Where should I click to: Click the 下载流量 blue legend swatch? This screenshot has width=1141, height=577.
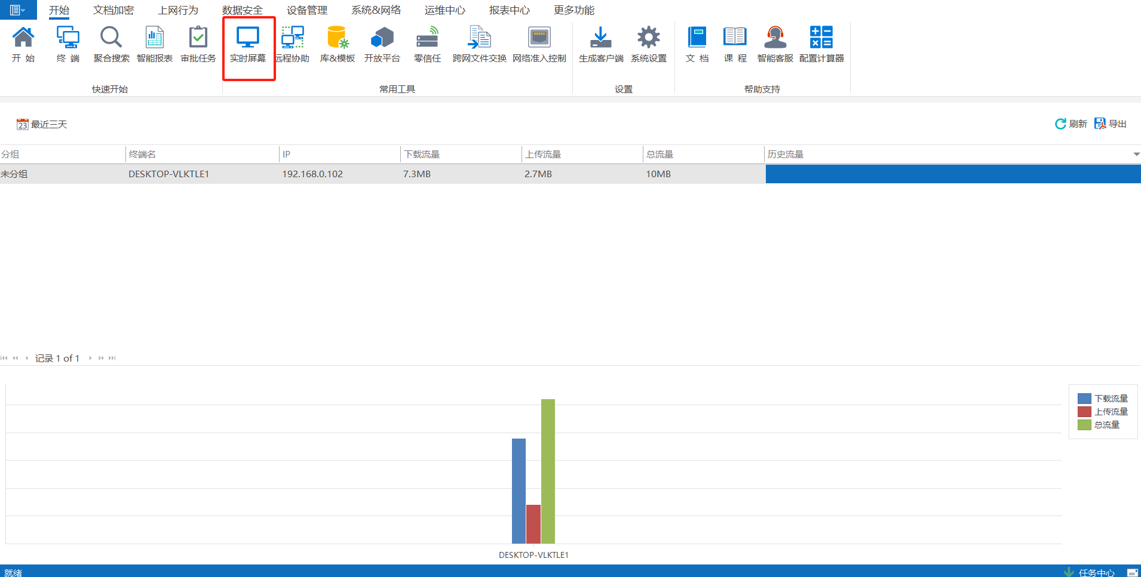pyautogui.click(x=1084, y=399)
